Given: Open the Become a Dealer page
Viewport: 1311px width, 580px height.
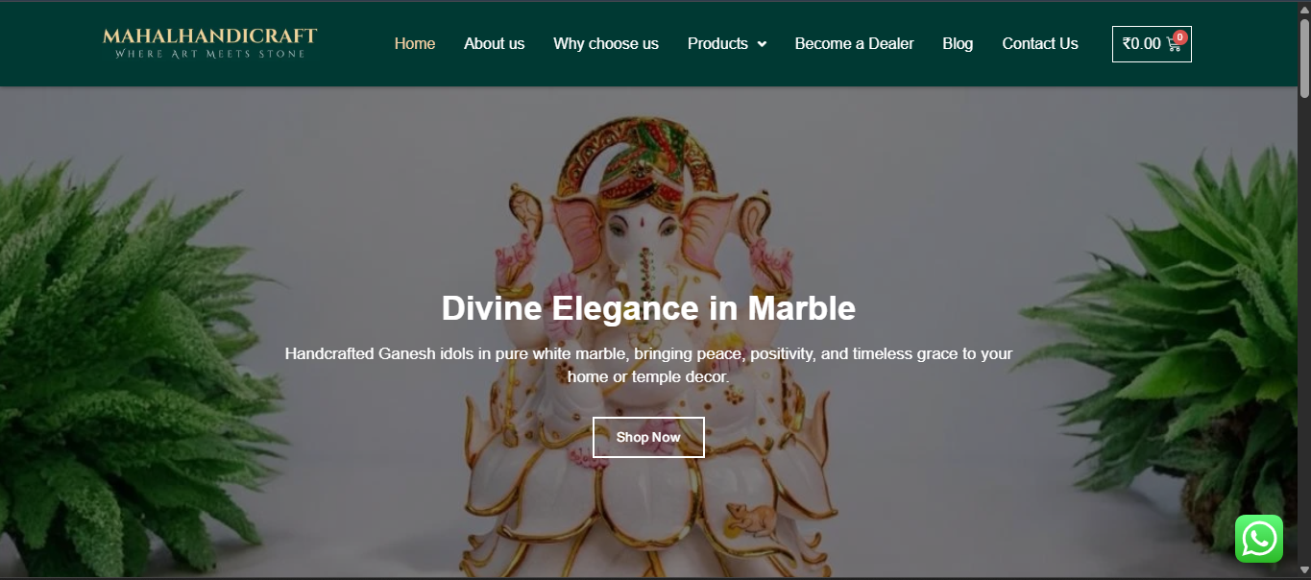Looking at the screenshot, I should 854,43.
